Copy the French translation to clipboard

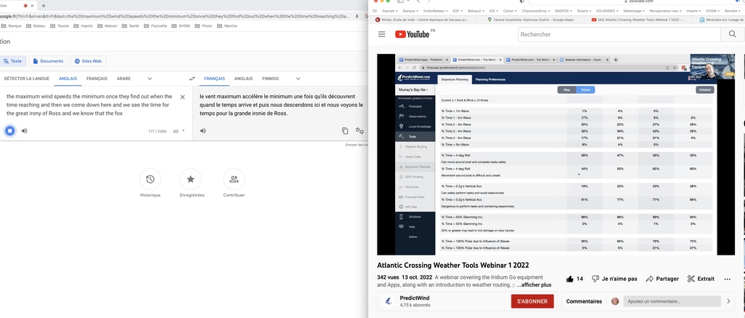pos(345,131)
